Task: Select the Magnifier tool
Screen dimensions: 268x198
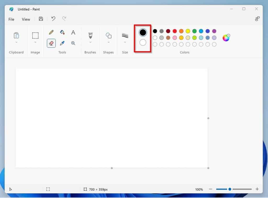Action: (73, 43)
